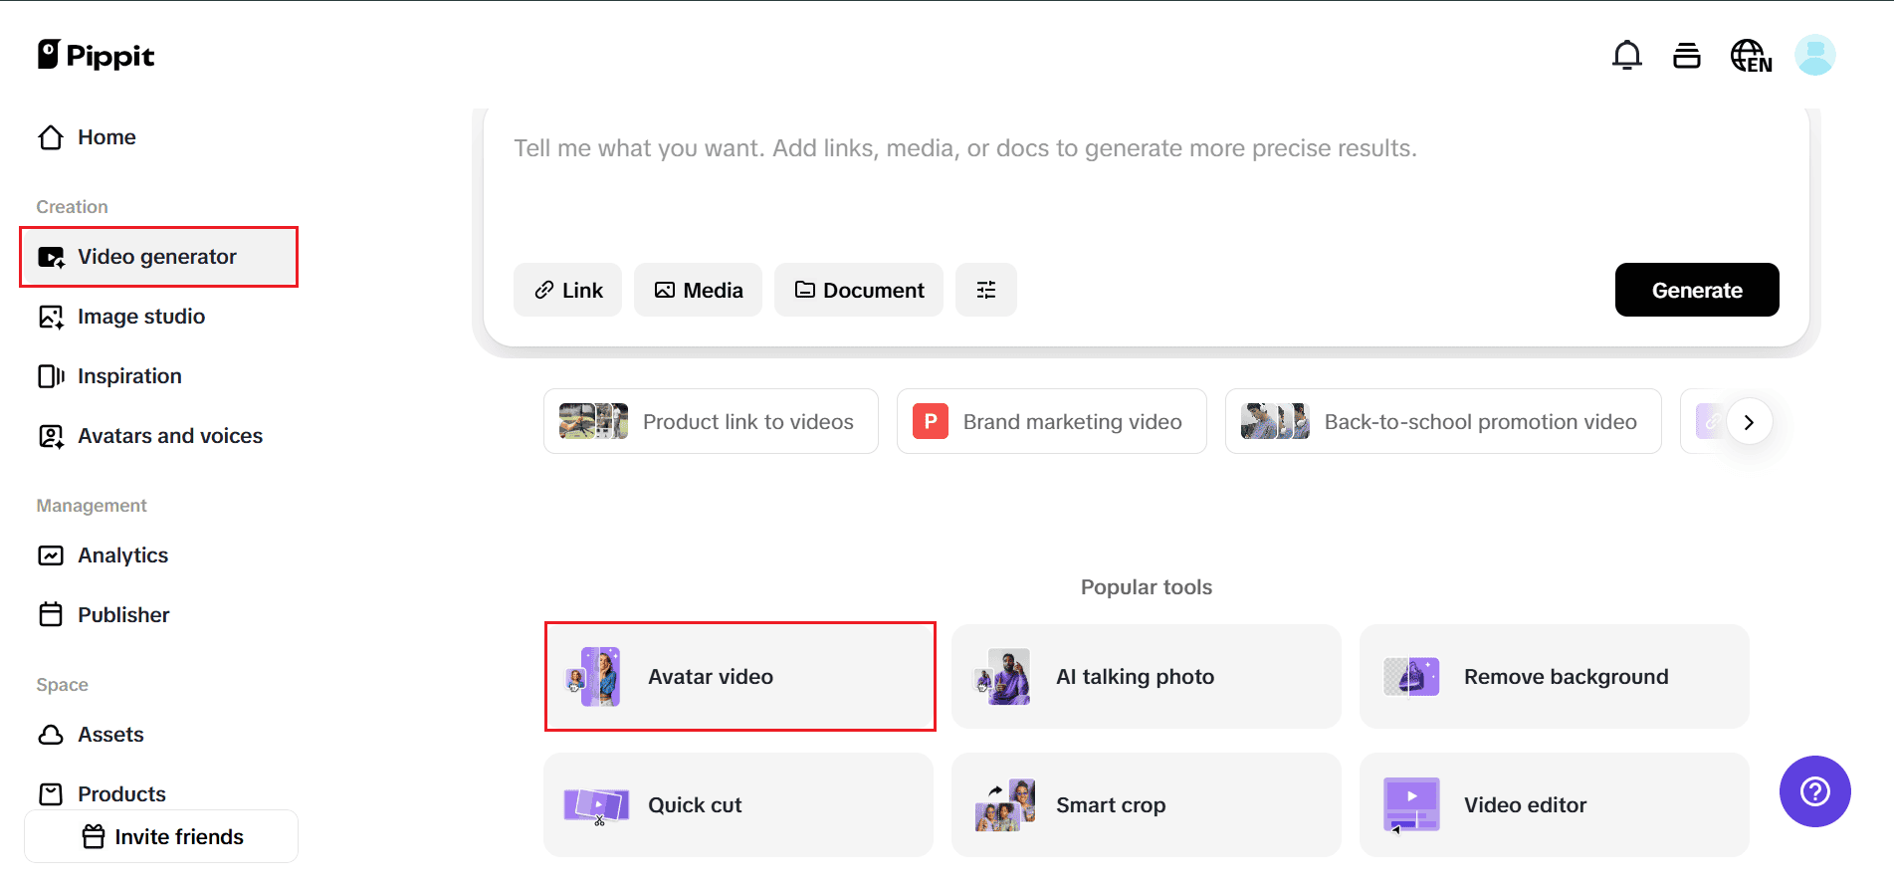Click the 'Creation' section label
Viewport: 1894px width, 886px height.
pyautogui.click(x=72, y=207)
